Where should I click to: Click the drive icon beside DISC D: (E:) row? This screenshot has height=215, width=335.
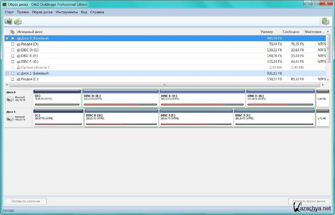coord(18,50)
